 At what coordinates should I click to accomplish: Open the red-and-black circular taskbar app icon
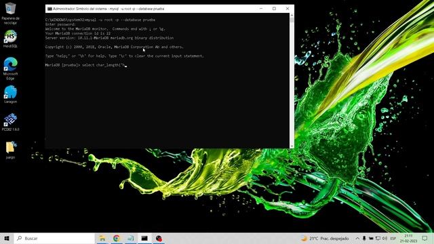[x=159, y=238]
